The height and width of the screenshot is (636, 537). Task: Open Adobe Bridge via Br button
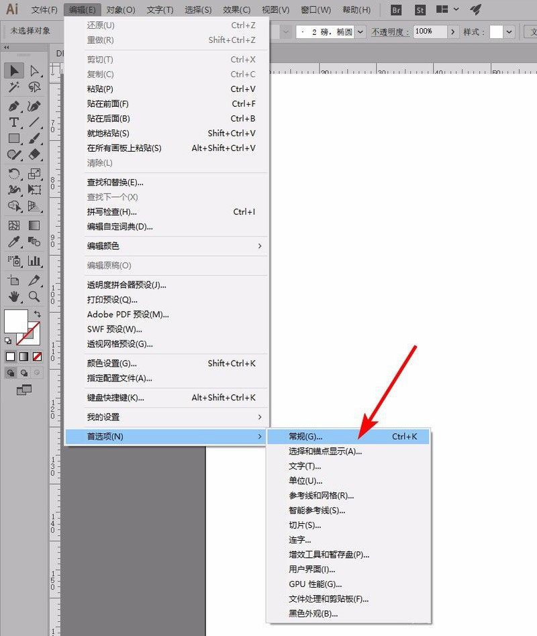(x=396, y=9)
